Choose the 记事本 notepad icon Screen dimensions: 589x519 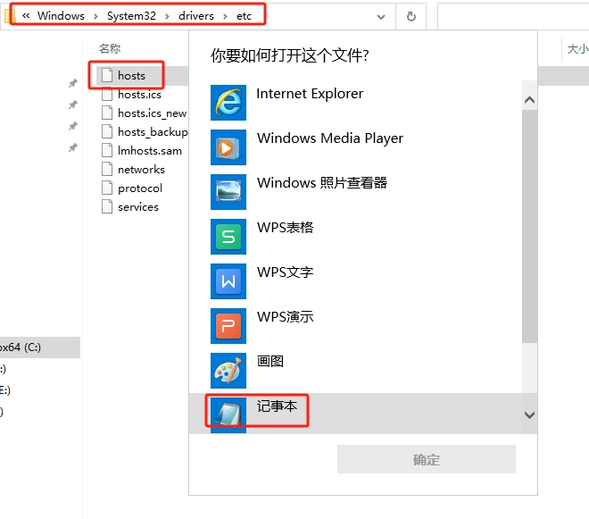[x=228, y=414]
